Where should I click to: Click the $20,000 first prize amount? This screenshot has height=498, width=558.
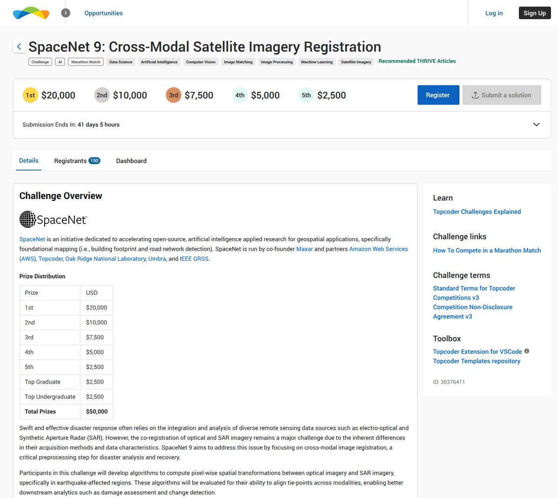(x=58, y=95)
